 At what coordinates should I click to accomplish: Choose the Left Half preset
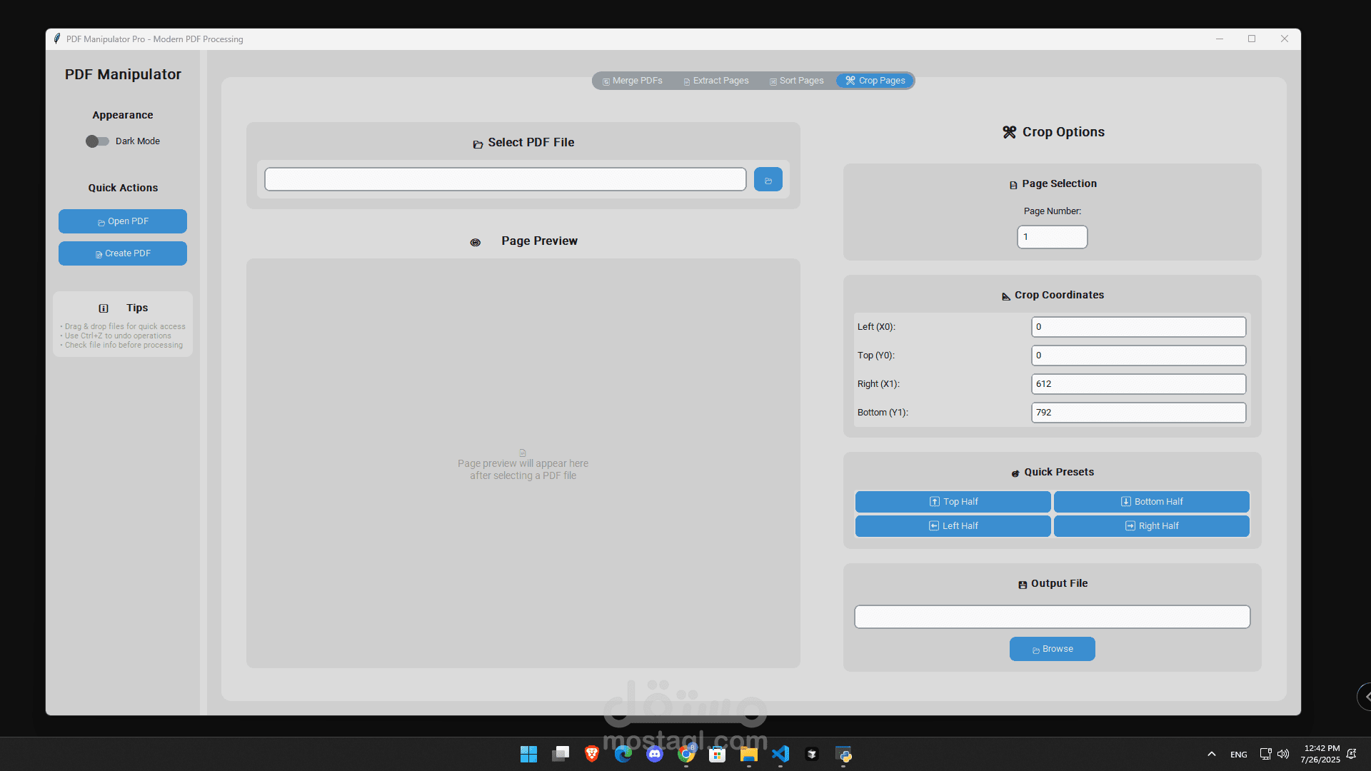click(x=953, y=526)
